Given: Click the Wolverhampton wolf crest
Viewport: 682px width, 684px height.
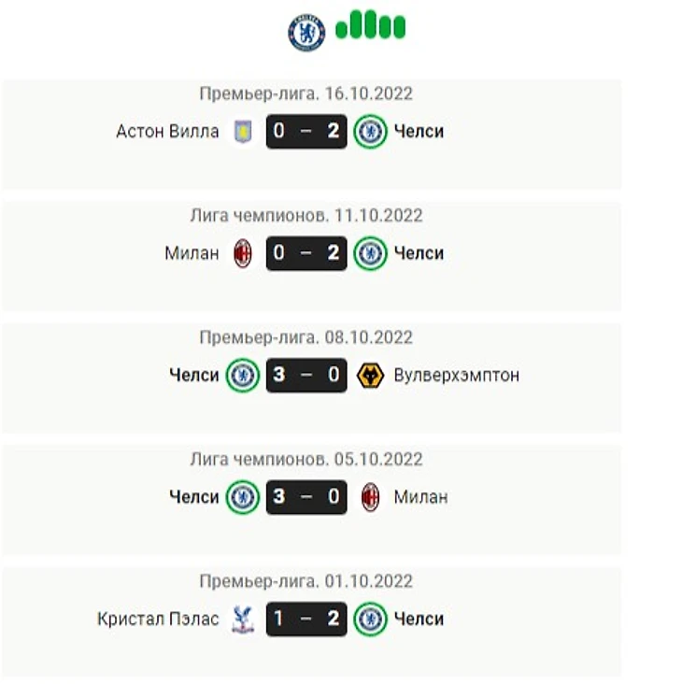Looking at the screenshot, I should point(370,375).
